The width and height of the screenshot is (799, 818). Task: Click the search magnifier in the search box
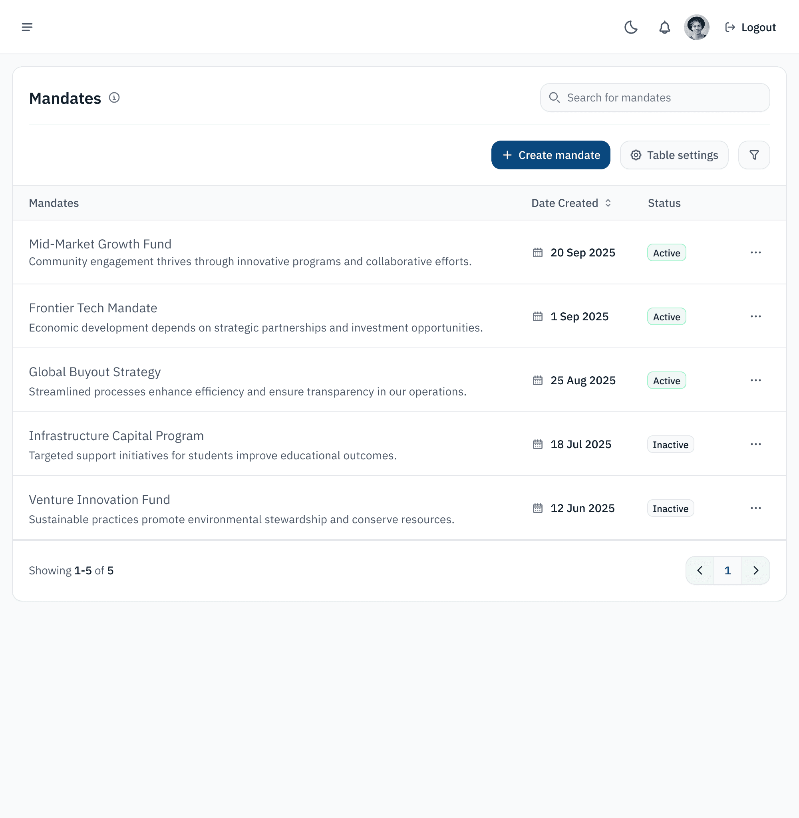click(x=555, y=97)
